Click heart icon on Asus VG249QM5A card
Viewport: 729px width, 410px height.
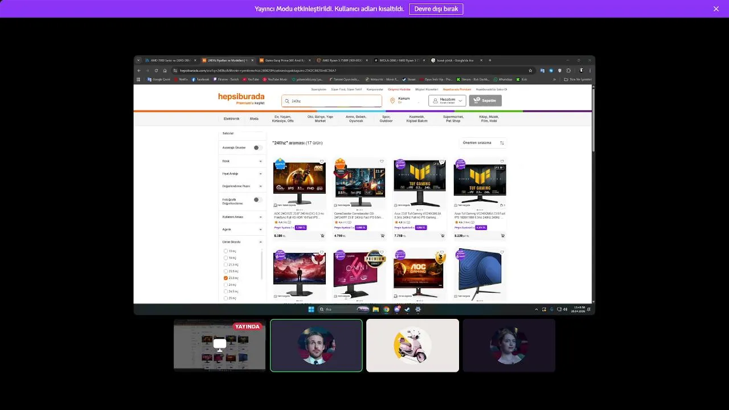[502, 162]
